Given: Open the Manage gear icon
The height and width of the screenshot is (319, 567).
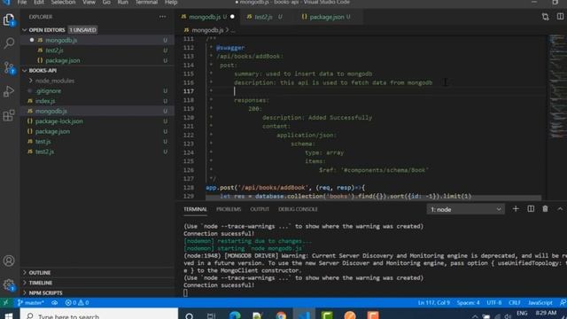Looking at the screenshot, I should click(x=9, y=284).
